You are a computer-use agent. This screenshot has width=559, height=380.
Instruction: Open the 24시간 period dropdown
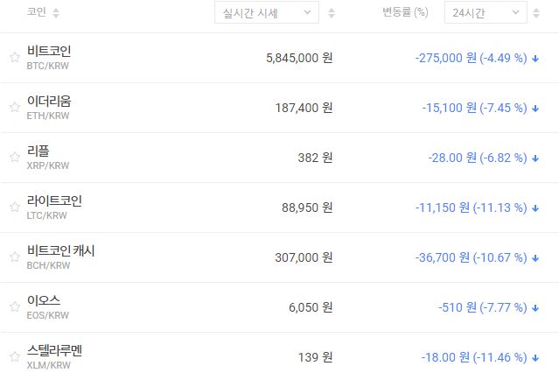pos(485,13)
